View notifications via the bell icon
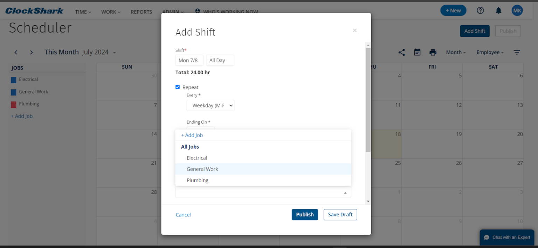Image resolution: width=538 pixels, height=248 pixels. point(498,11)
